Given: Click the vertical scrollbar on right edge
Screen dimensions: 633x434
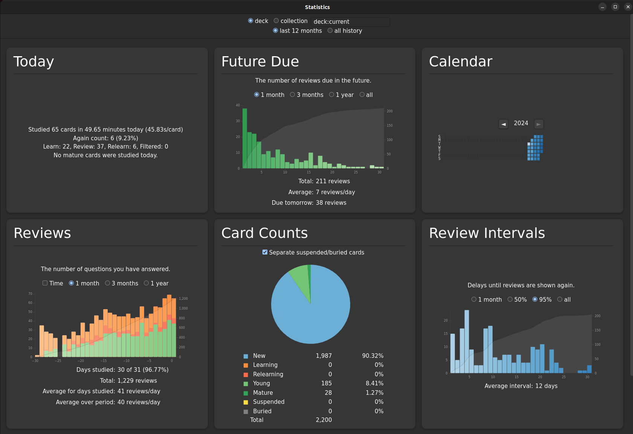Looking at the screenshot, I should click(631, 189).
